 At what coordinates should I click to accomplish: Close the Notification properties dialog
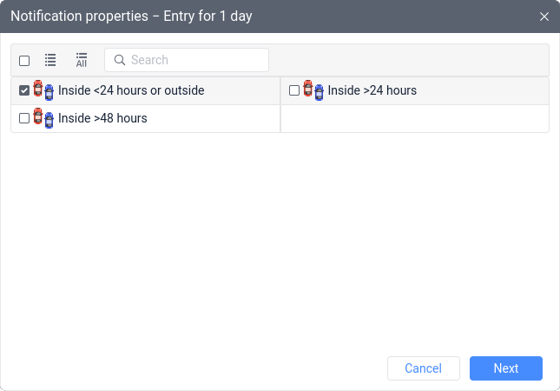click(544, 17)
